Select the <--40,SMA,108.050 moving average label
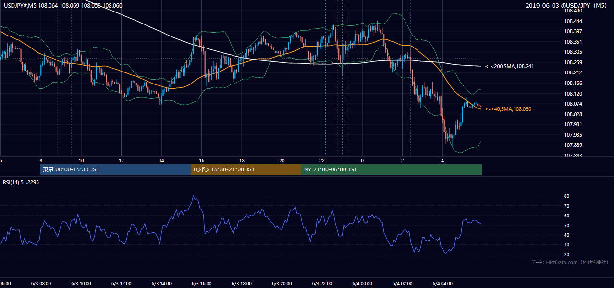Screen dimensions: 614x288 [508, 109]
